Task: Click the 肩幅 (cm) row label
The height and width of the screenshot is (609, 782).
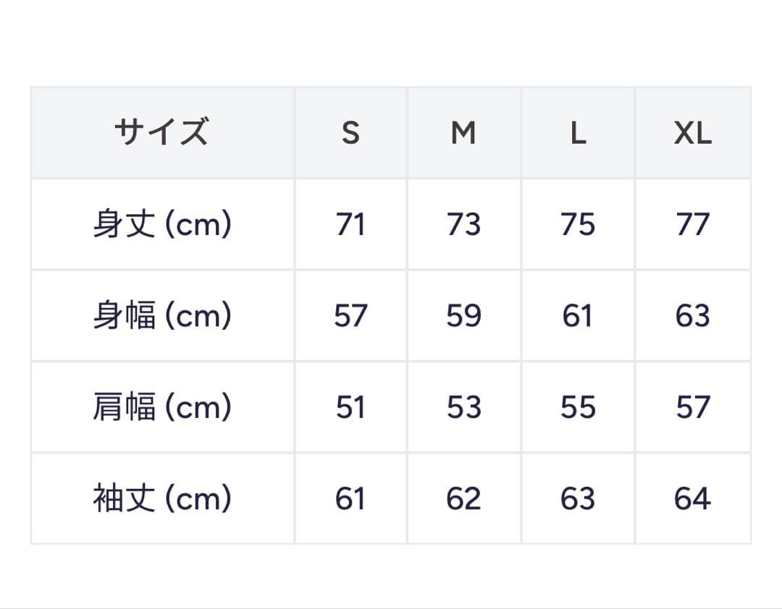Action: pos(162,407)
